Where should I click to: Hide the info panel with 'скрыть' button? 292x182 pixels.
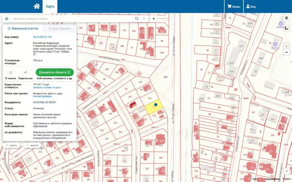pos(11,145)
